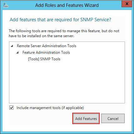Cancel adding the required features
Viewport: 134px width, 134px height.
coord(113,118)
